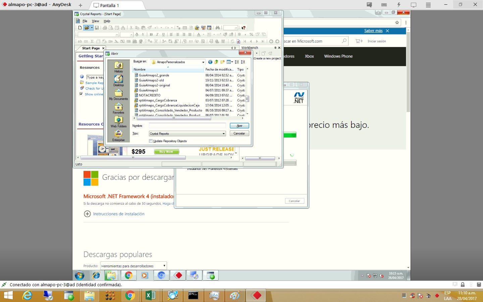Open Favorites shortcut in Abrir dialog
The image size is (483, 302).
pyautogui.click(x=118, y=108)
